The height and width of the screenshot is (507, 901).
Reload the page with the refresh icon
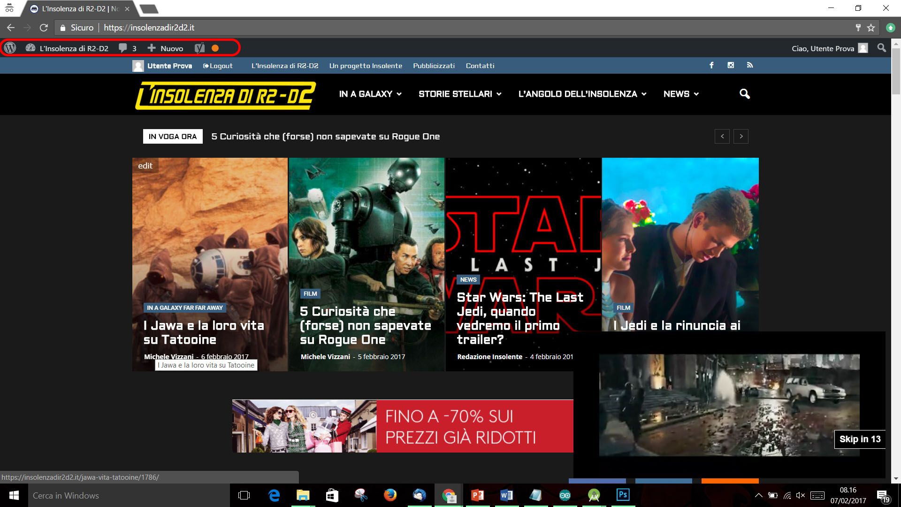[44, 28]
